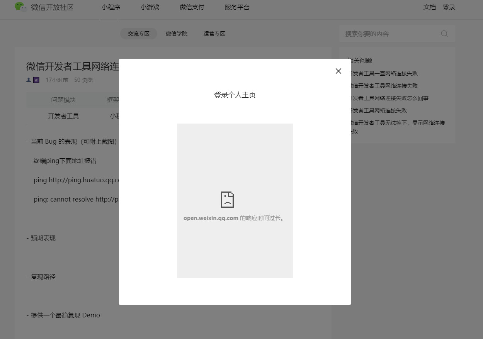Click the user silhouette icon by post
Viewport: 483px width, 339px height.
pos(29,80)
